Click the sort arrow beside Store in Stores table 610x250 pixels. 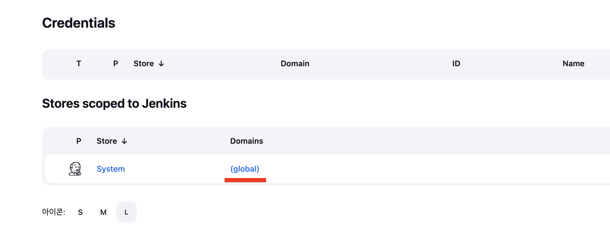pyautogui.click(x=124, y=141)
